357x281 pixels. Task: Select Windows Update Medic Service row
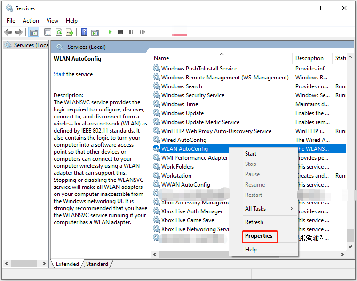coord(249,122)
